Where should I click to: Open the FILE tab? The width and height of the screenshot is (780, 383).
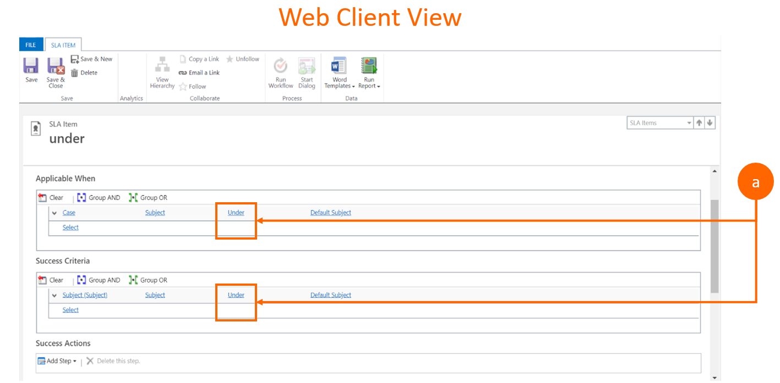point(31,45)
